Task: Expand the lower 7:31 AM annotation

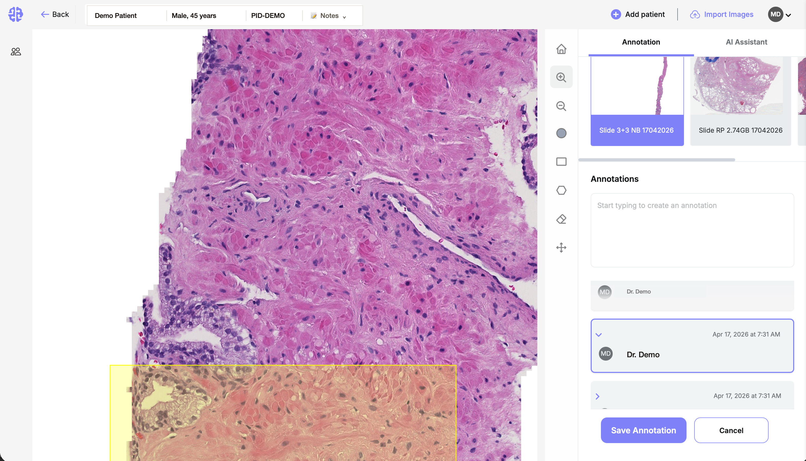Action: click(598, 396)
